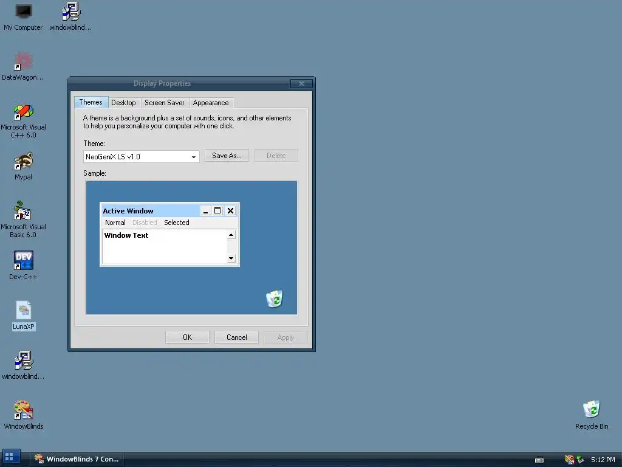Switch to the Themes tab
Image resolution: width=622 pixels, height=467 pixels.
pyautogui.click(x=91, y=102)
